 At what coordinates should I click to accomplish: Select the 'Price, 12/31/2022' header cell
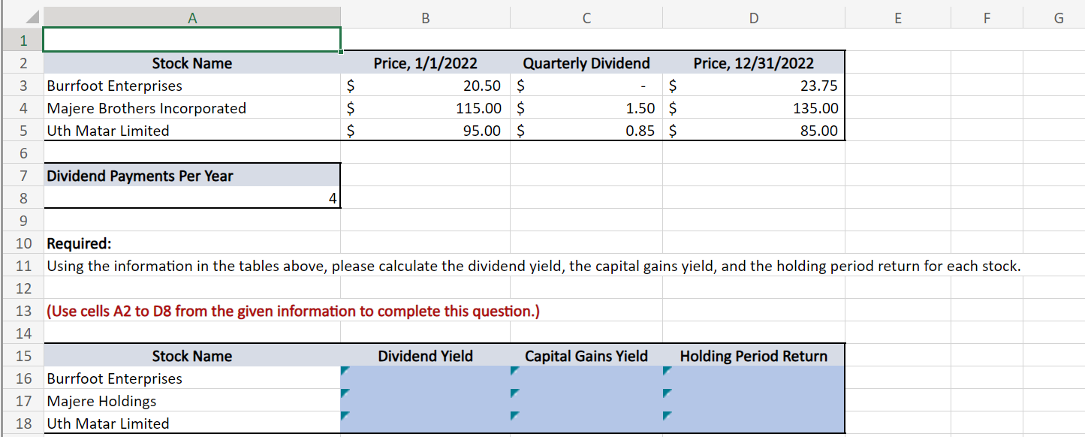coord(753,62)
